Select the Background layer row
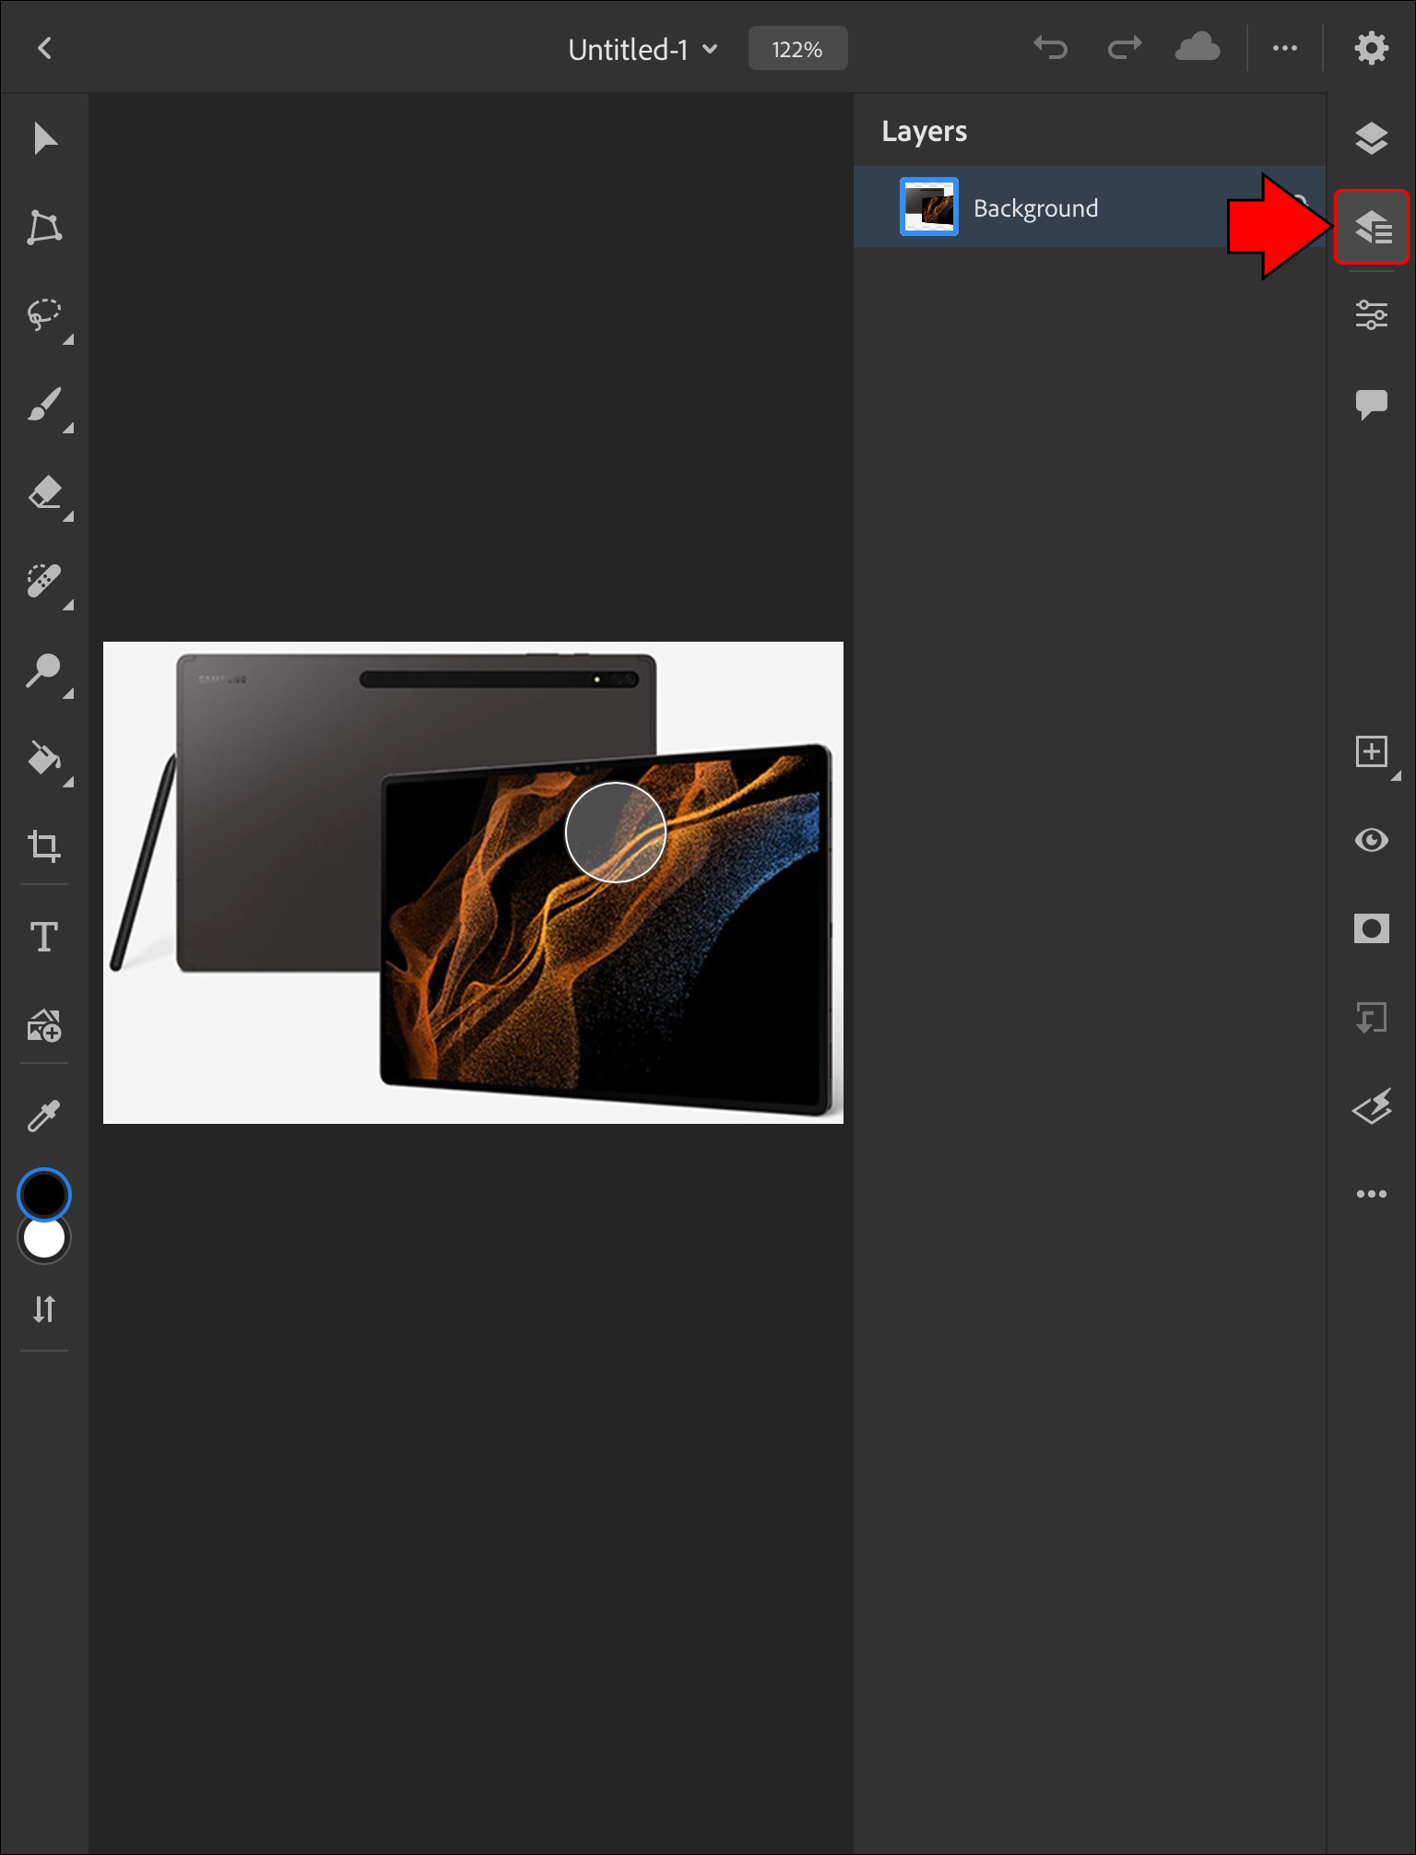Image resolution: width=1416 pixels, height=1855 pixels. coord(1090,207)
